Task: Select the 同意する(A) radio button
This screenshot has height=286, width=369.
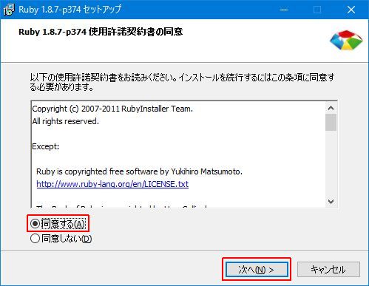Action: pos(35,224)
